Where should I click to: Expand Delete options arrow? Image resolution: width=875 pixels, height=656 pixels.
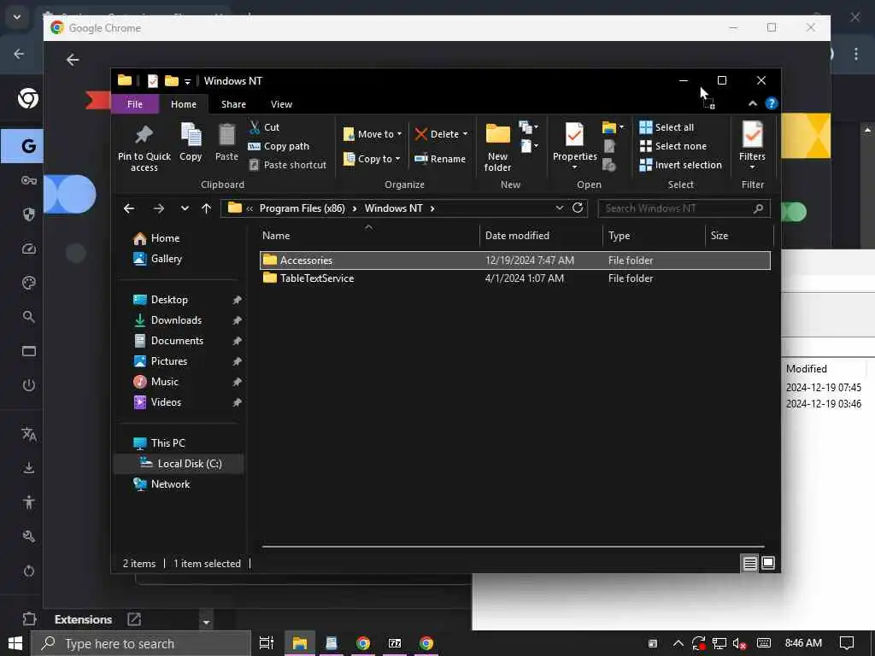(x=466, y=134)
